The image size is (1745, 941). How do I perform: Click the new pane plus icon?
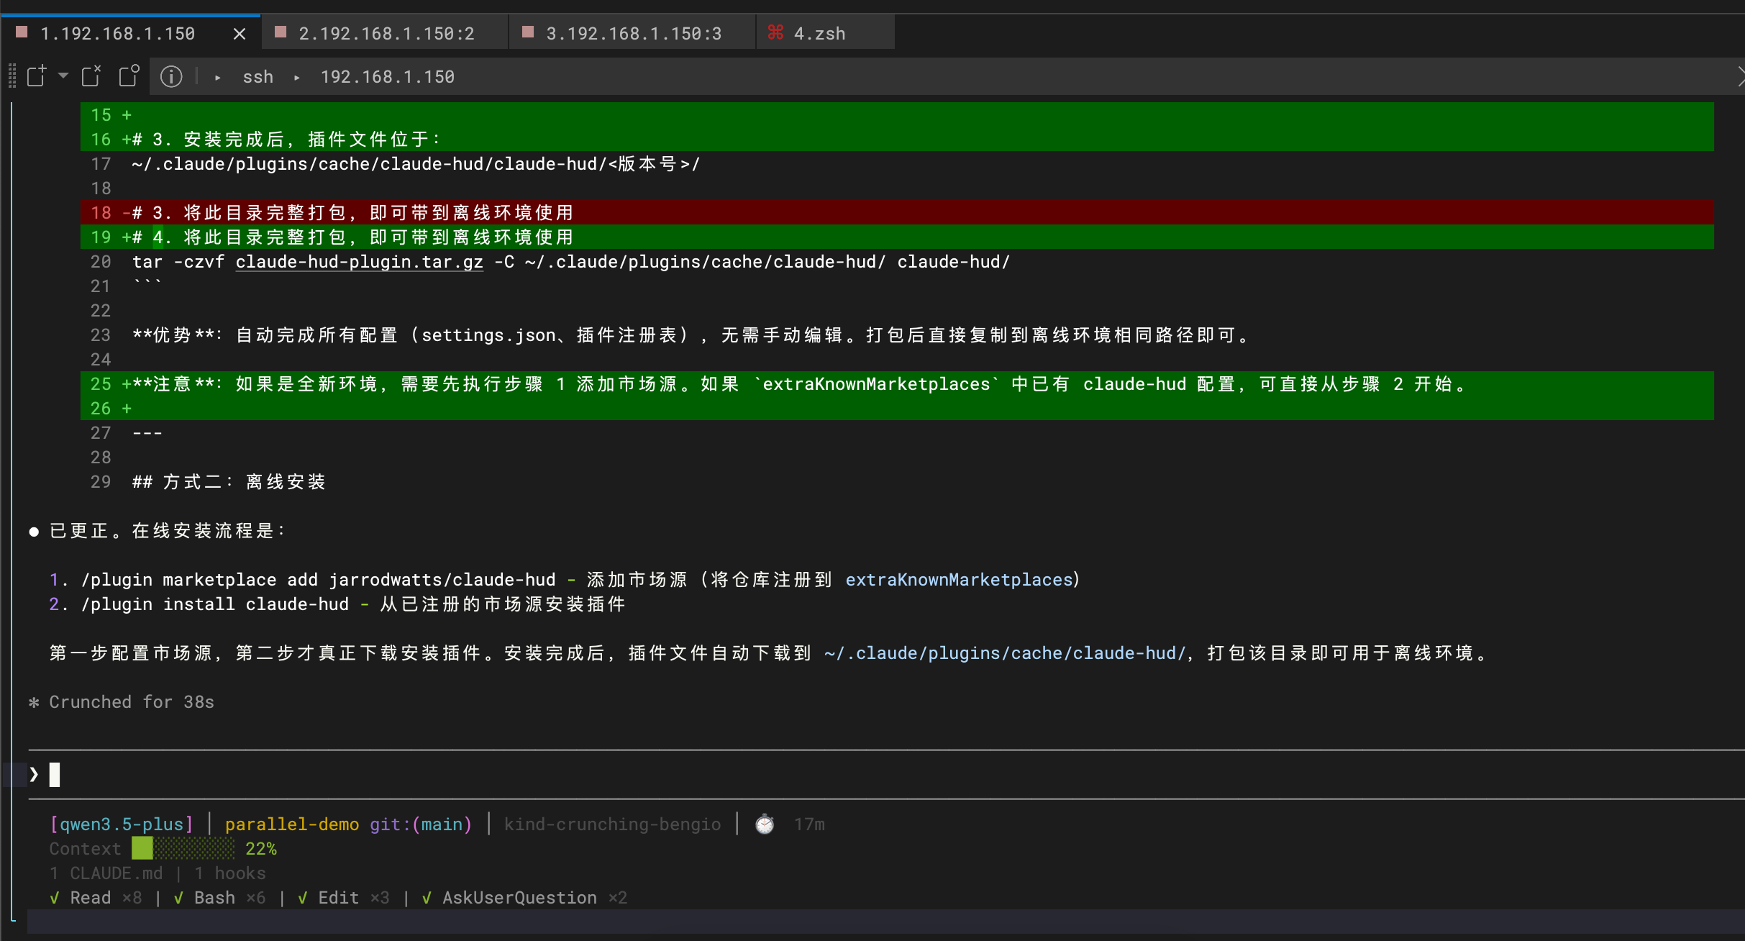36,76
